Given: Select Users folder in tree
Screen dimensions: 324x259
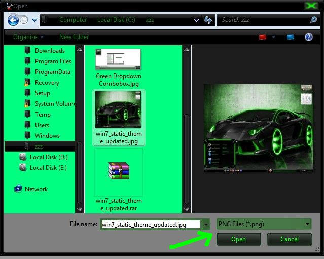Looking at the screenshot, I should pos(42,125).
